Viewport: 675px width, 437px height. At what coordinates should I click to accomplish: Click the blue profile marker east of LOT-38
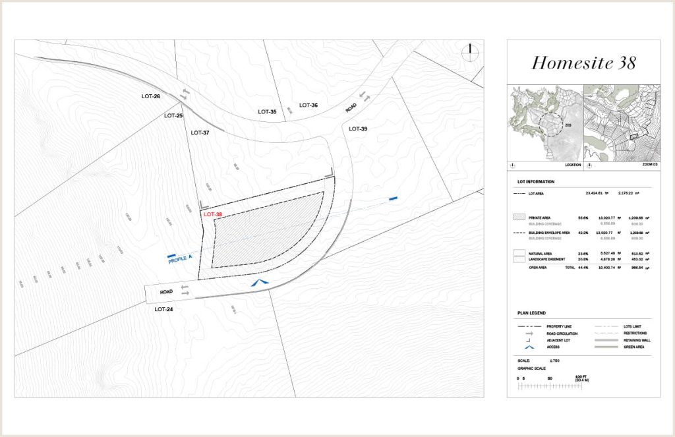(394, 198)
